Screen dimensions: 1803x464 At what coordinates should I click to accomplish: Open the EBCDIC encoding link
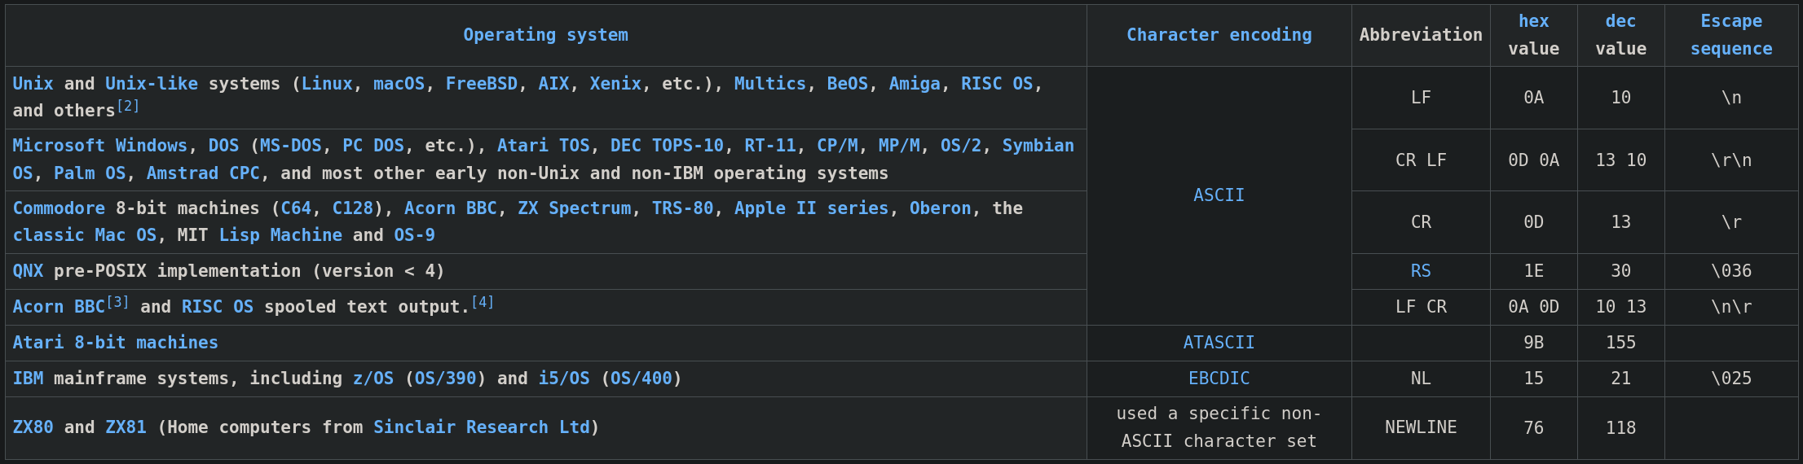[1219, 379]
